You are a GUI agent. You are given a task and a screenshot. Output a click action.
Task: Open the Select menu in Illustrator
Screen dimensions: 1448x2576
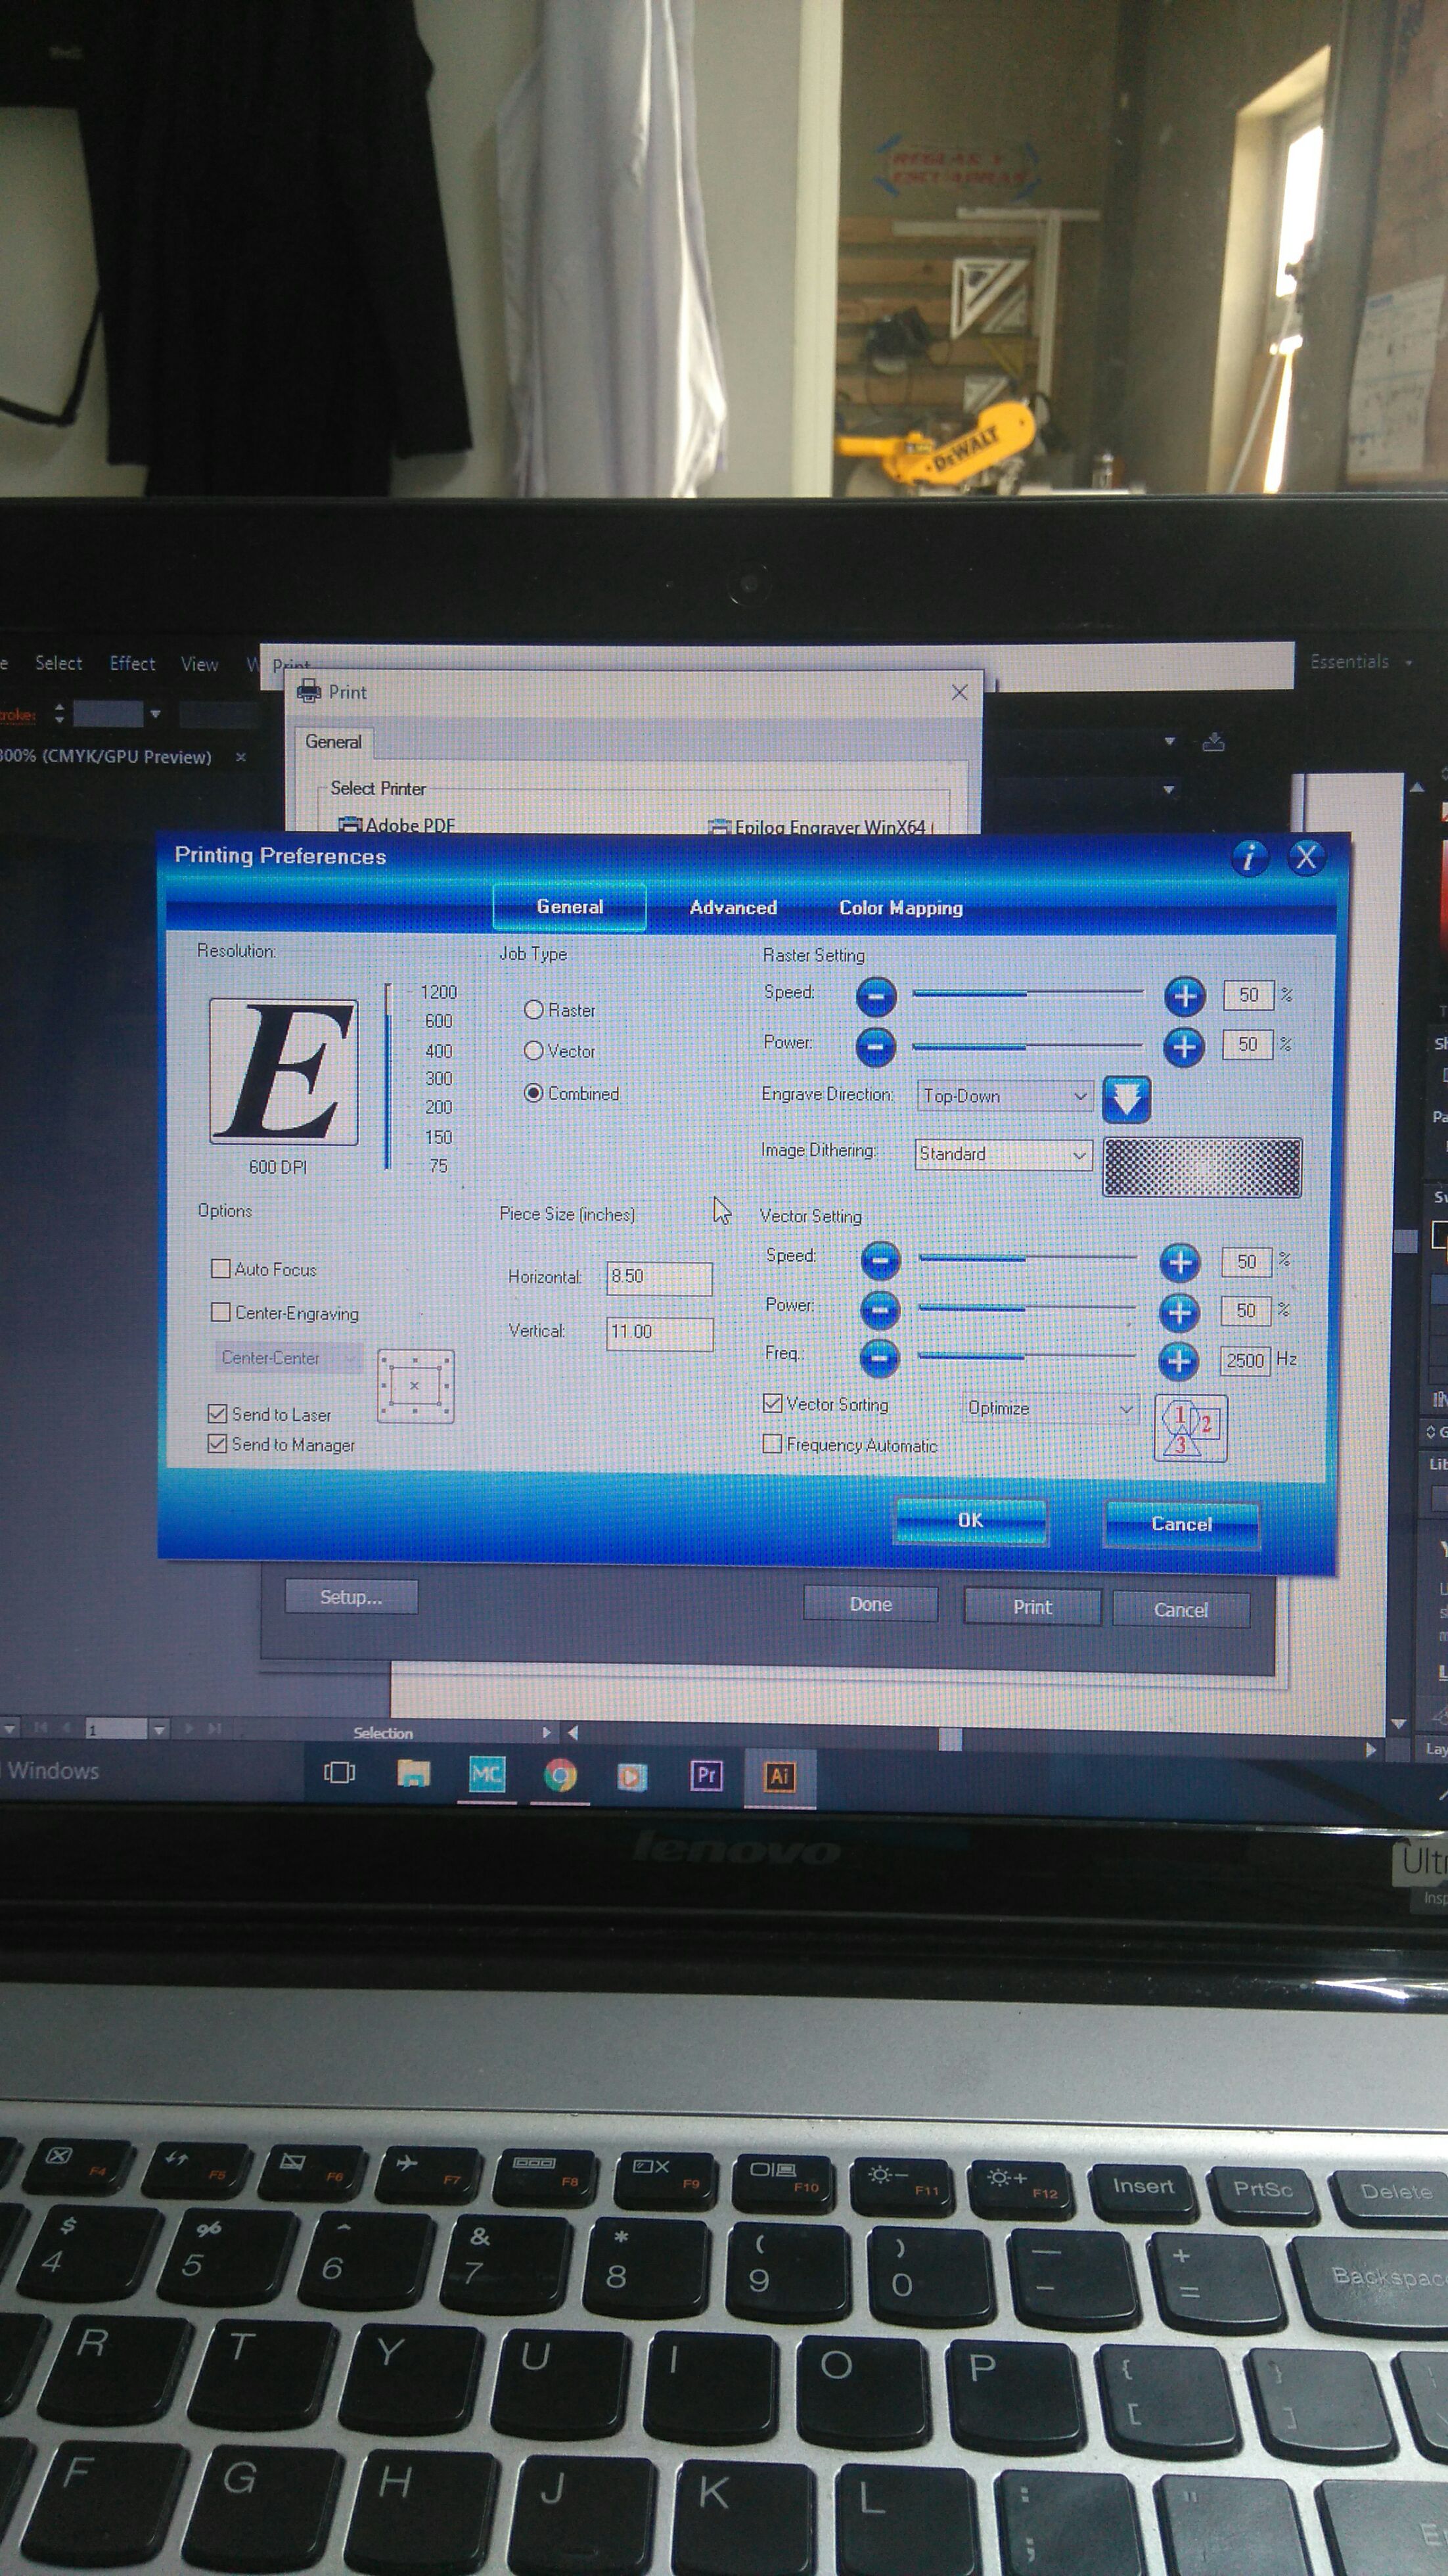pyautogui.click(x=59, y=663)
